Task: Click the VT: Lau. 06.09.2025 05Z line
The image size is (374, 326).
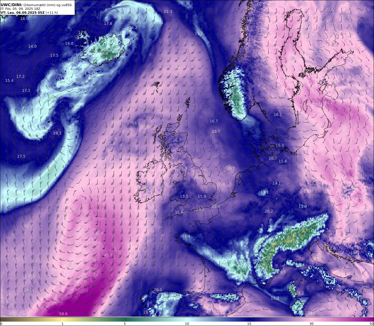Action: click(x=22, y=13)
